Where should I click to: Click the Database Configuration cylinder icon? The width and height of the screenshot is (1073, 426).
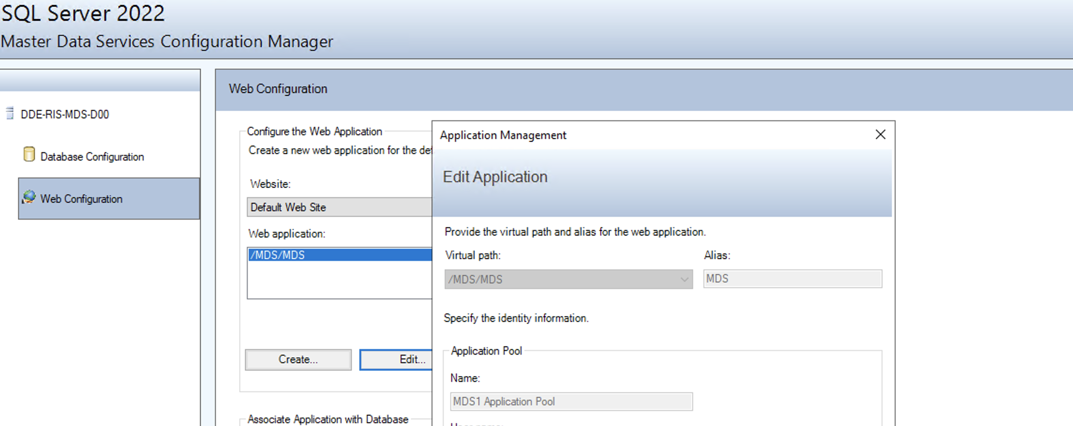click(x=29, y=154)
